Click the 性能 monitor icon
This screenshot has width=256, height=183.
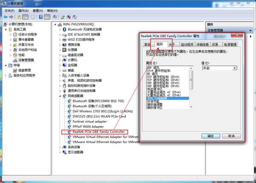(15, 55)
